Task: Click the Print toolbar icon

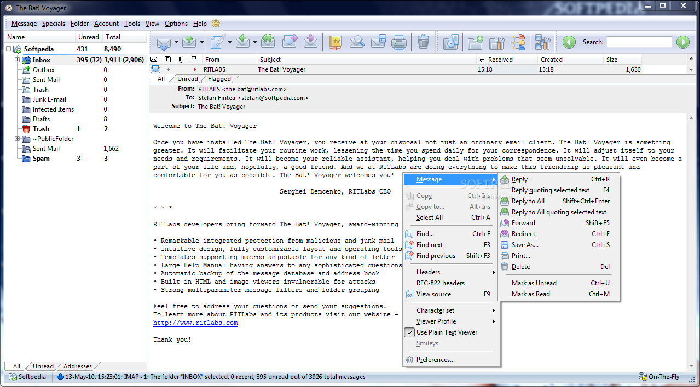Action: coord(399,42)
